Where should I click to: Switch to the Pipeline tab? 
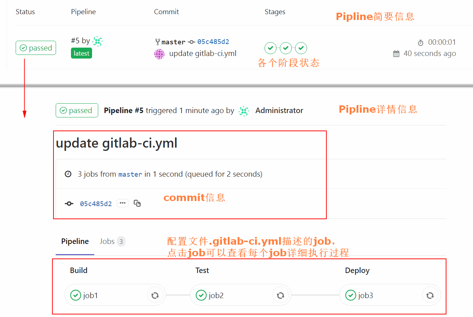coord(75,241)
